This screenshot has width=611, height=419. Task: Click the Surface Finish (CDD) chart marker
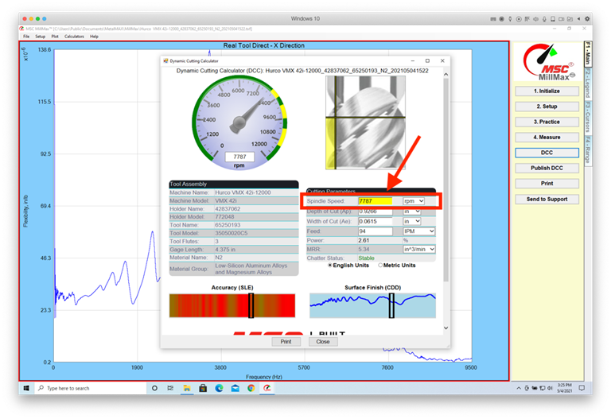(391, 305)
